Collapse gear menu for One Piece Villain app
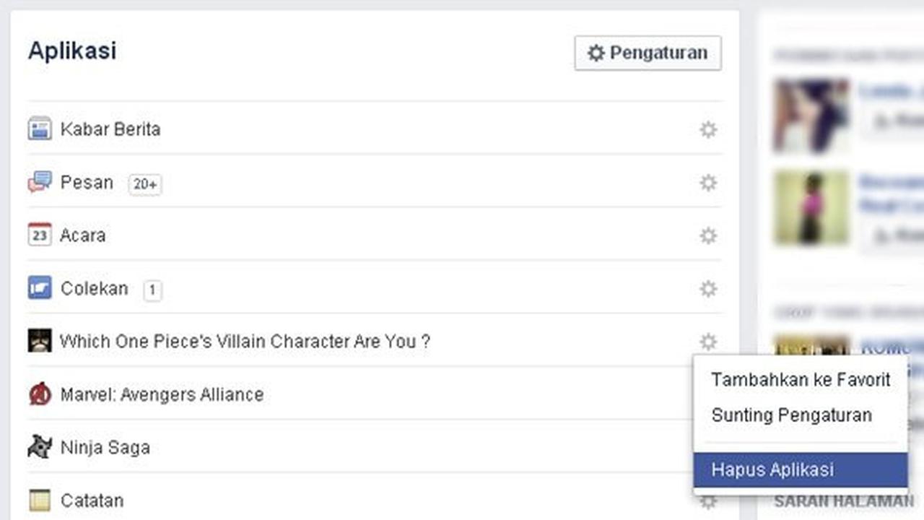The height and width of the screenshot is (520, 924). coord(708,342)
